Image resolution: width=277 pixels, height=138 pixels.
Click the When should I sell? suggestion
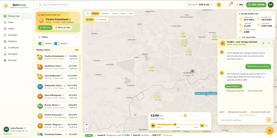(255, 91)
